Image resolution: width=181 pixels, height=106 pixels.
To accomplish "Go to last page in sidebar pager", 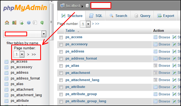I will pyautogui.click(x=34, y=54).
